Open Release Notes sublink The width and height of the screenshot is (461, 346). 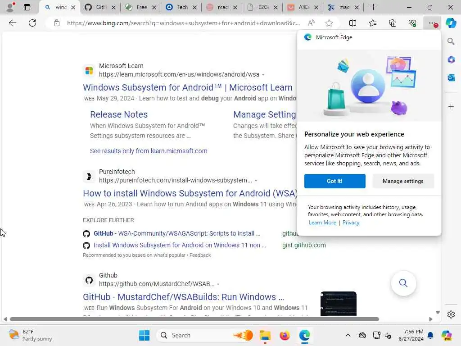pos(119,114)
